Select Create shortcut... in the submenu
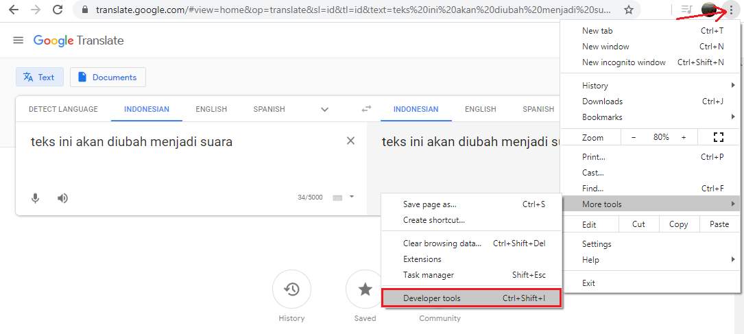This screenshot has width=744, height=334. (x=472, y=220)
